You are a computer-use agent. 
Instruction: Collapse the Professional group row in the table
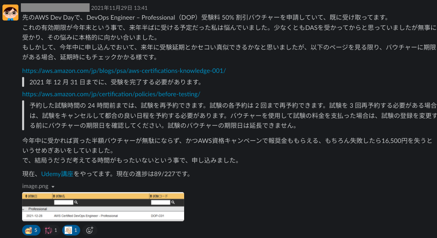[24, 209]
